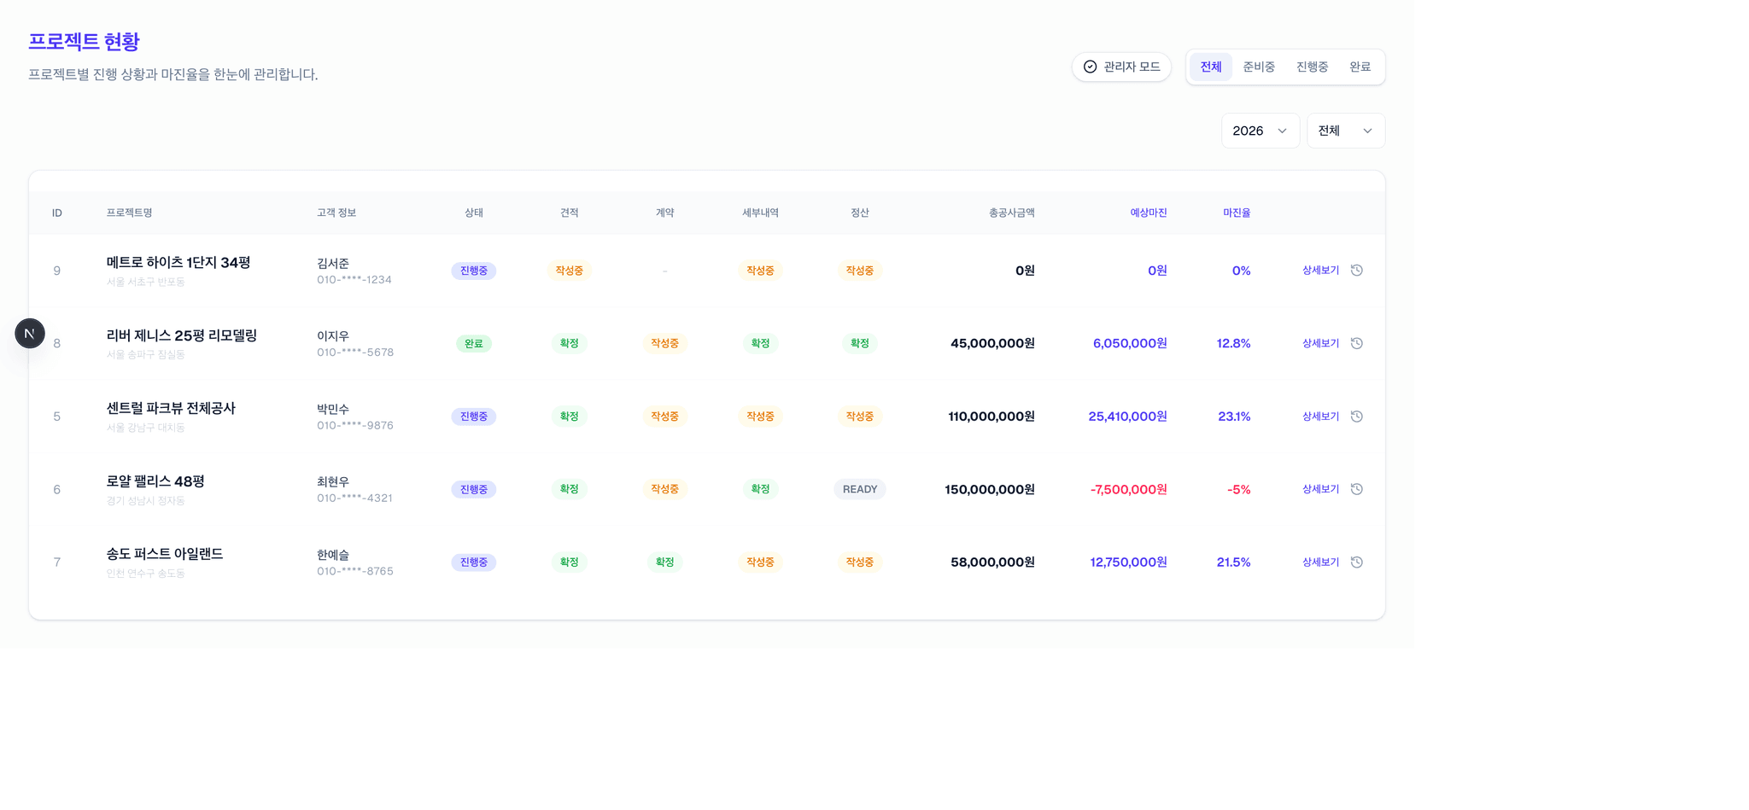Screen dimensions: 1749x810
Task: Switch to the 준비중 tab
Action: tap(1258, 67)
